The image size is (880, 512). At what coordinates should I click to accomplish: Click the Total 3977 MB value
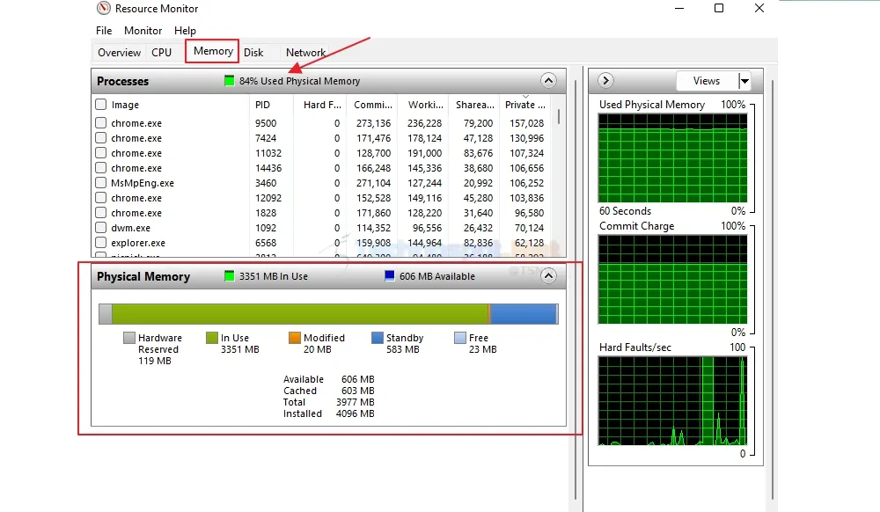pyautogui.click(x=356, y=402)
